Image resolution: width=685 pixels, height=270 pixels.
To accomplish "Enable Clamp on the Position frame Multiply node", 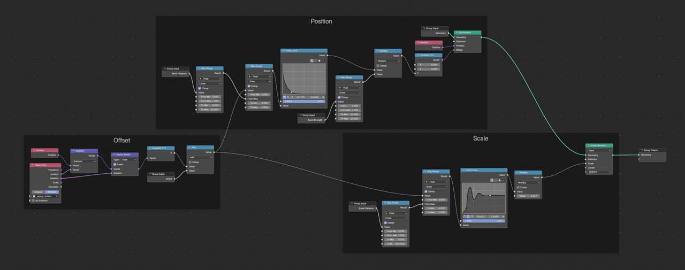I will tap(378, 65).
